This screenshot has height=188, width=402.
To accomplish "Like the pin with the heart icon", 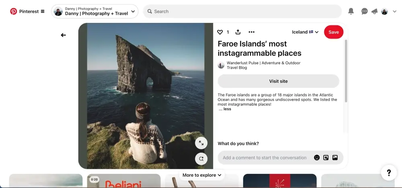I will (220, 32).
